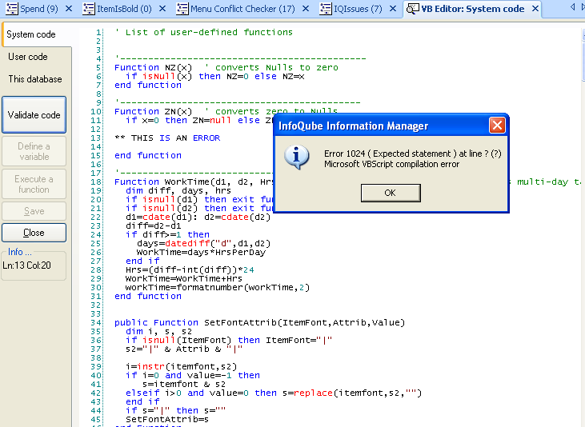Close the Spend (9) tab
This screenshot has width=585, height=427.
[x=69, y=9]
